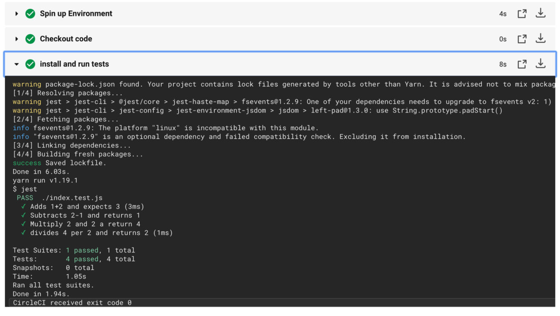
Task: Select the '[2/4] Fetching packages...' line
Action: coord(65,120)
